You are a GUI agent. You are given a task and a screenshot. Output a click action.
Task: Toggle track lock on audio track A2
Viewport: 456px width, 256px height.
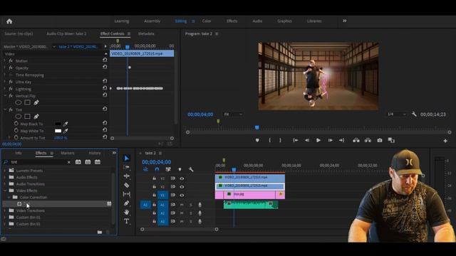[x=155, y=213]
